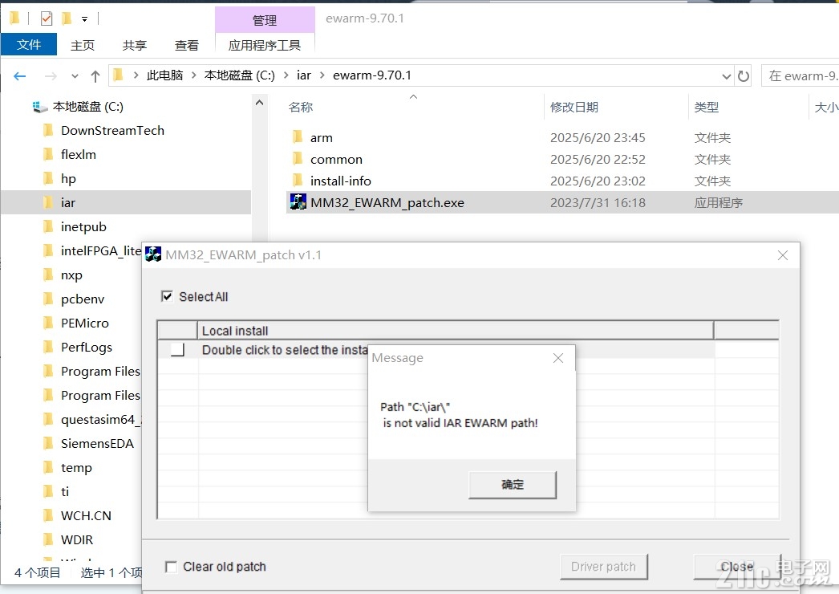Click the WCH.CN folder icon in tree

tap(48, 515)
